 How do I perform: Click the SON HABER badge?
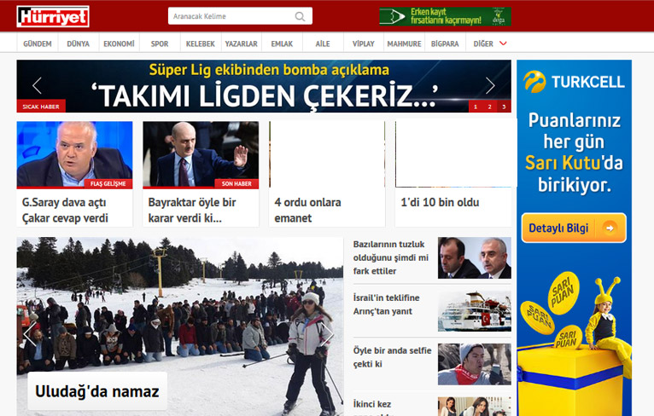(x=236, y=183)
